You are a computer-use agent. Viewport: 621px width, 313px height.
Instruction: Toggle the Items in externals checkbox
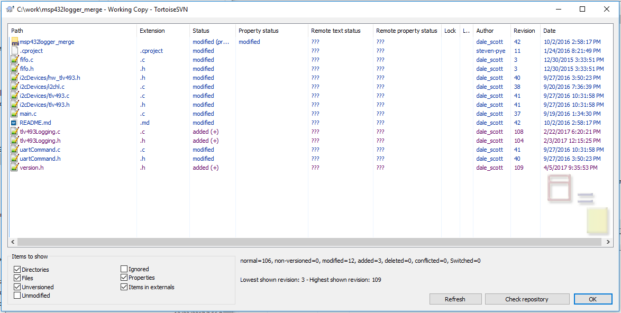(x=124, y=287)
